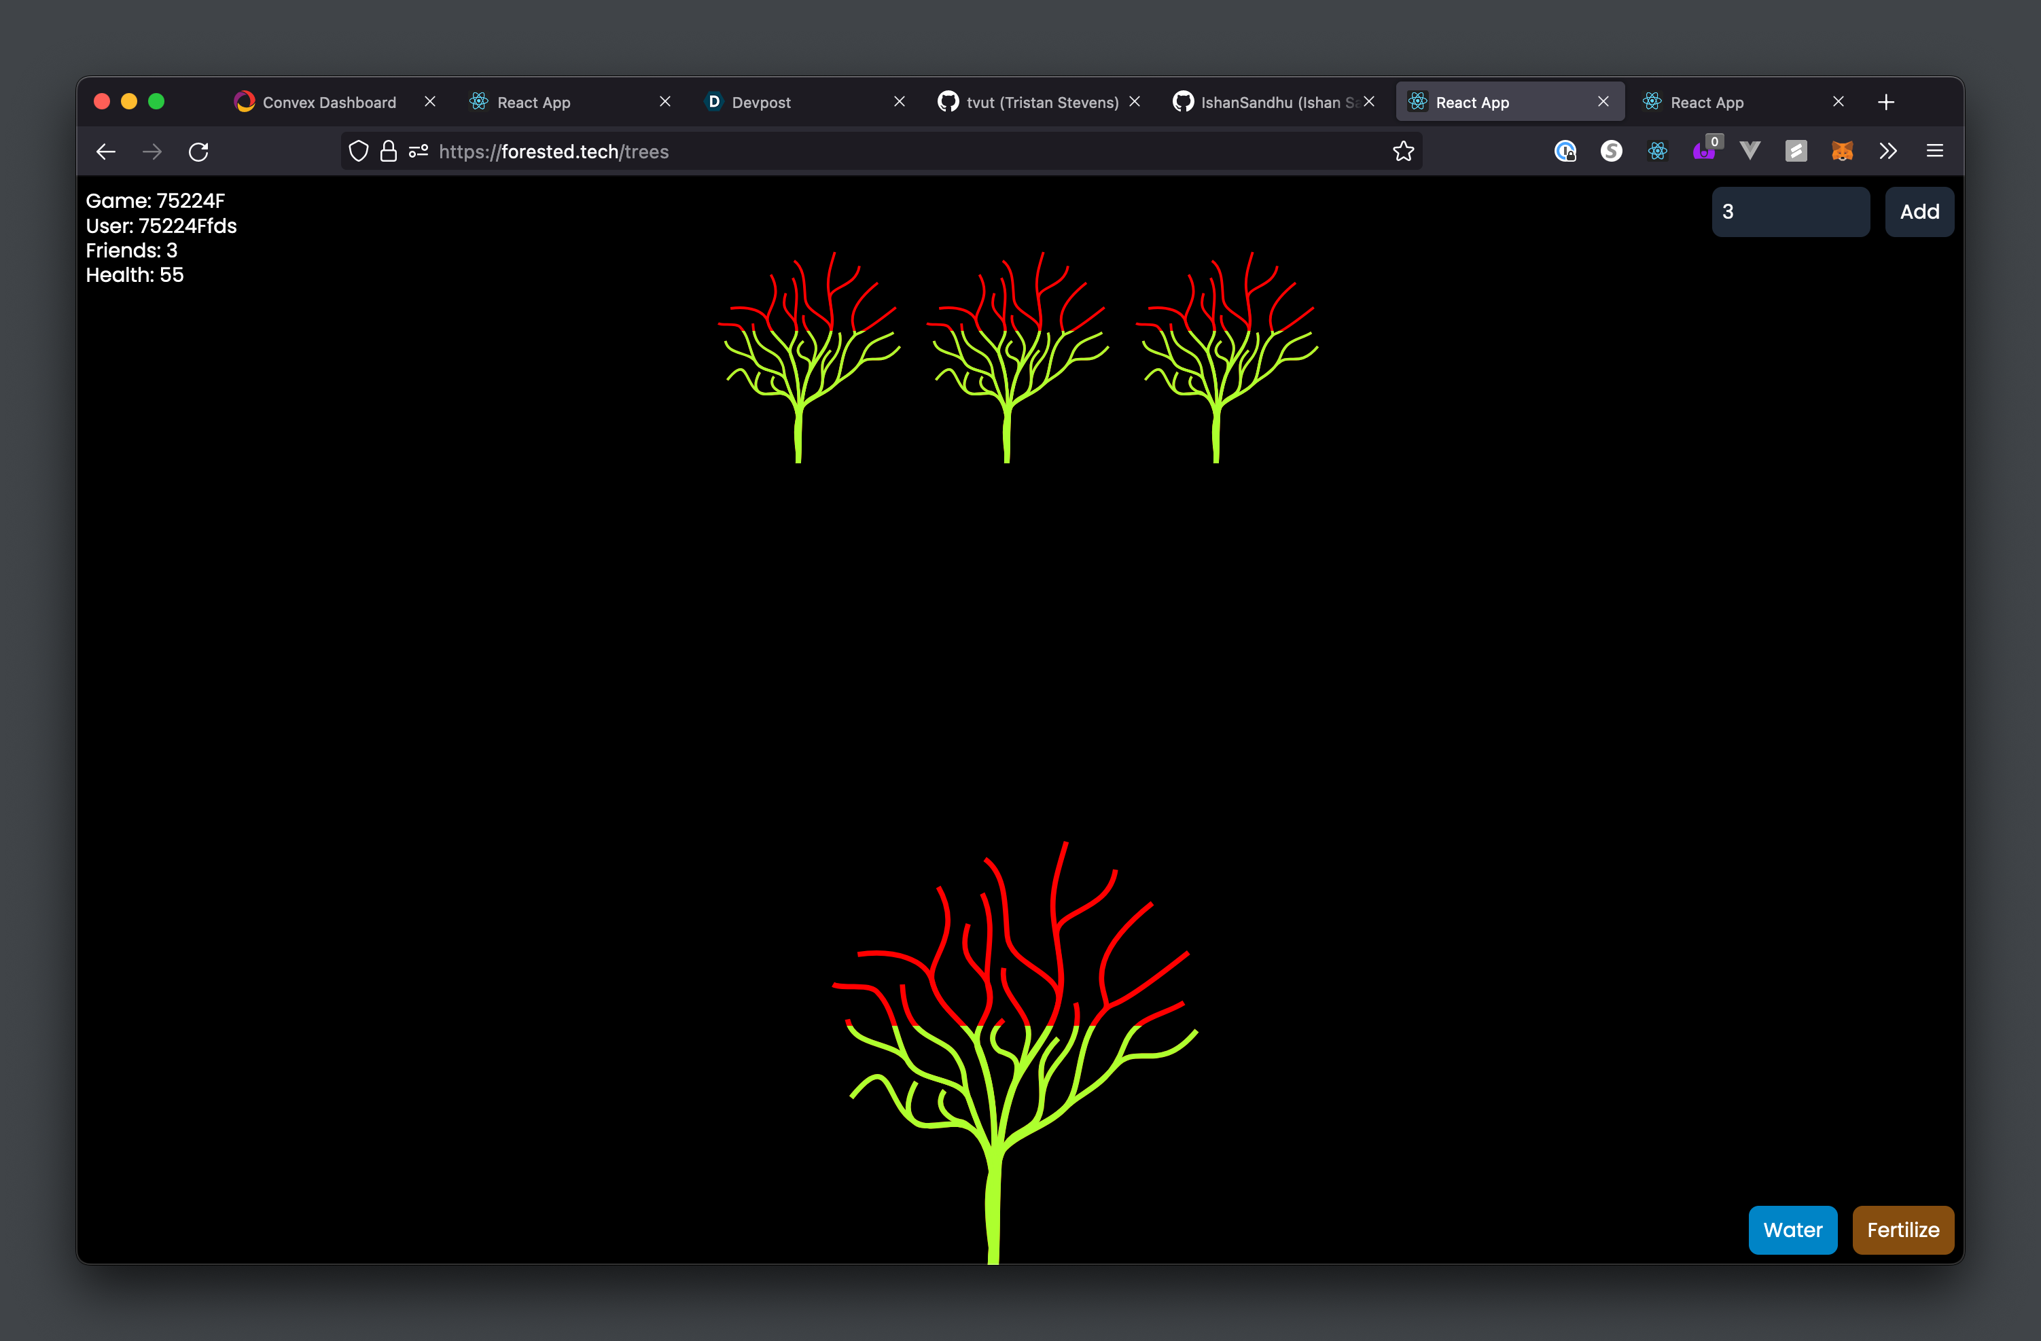The image size is (2041, 1341).
Task: Open a new browser tab
Action: [x=1886, y=102]
